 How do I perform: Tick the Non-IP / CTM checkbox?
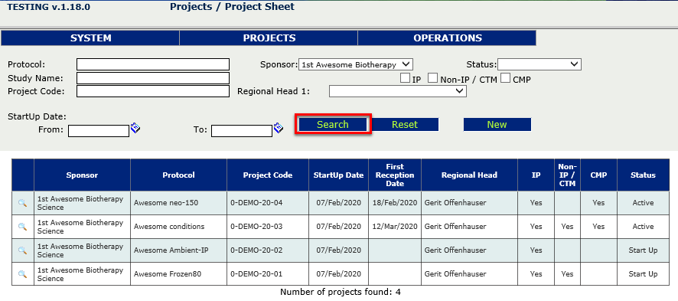[433, 78]
